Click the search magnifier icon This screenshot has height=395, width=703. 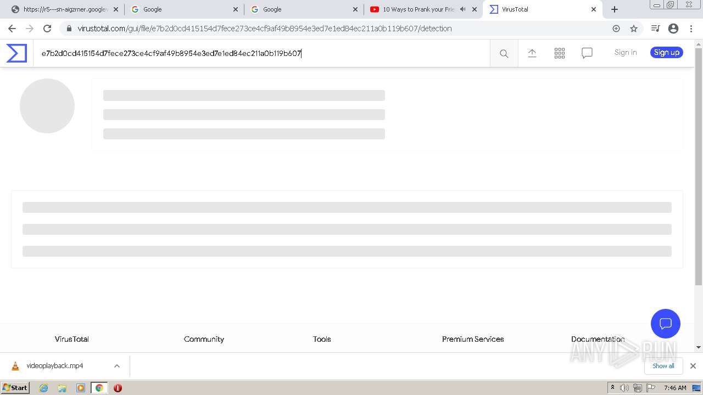coord(504,53)
